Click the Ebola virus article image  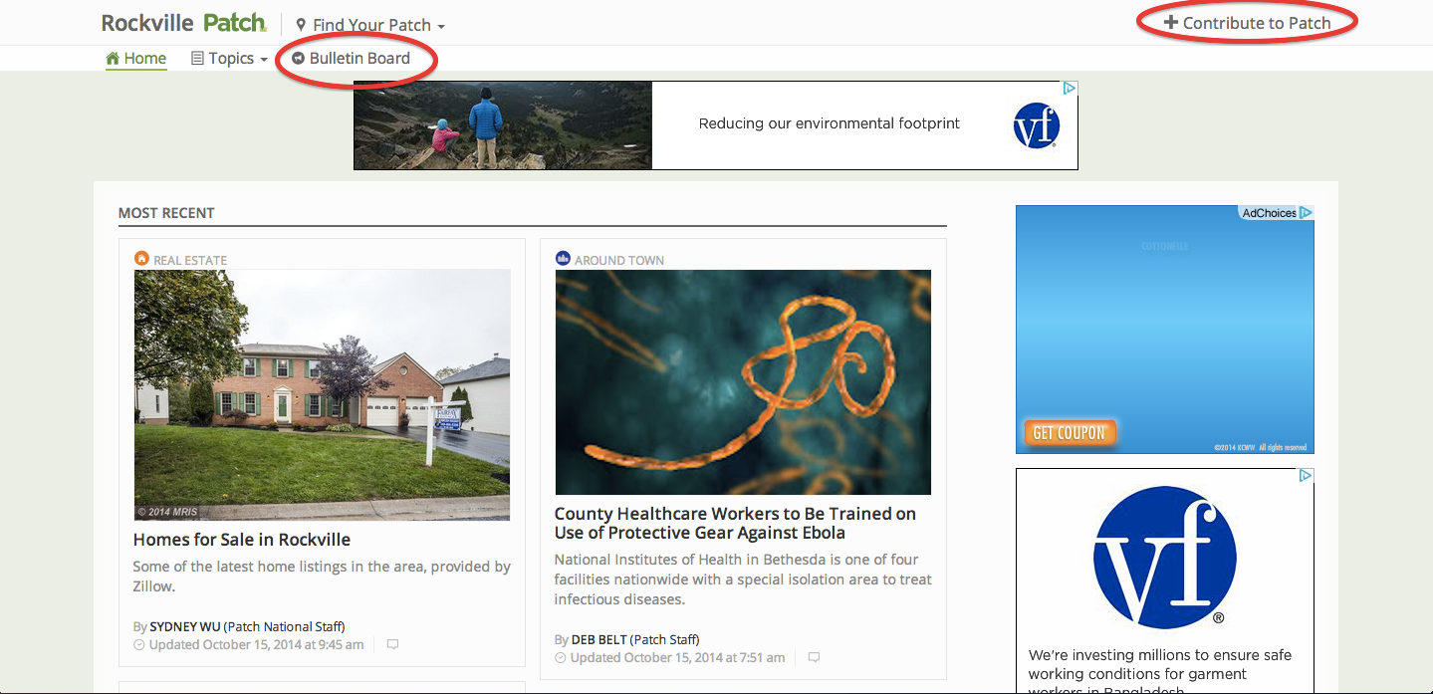[x=743, y=382]
